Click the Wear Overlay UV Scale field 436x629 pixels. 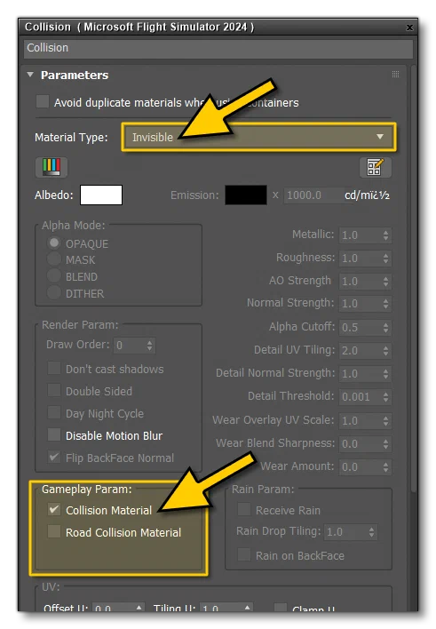(360, 420)
